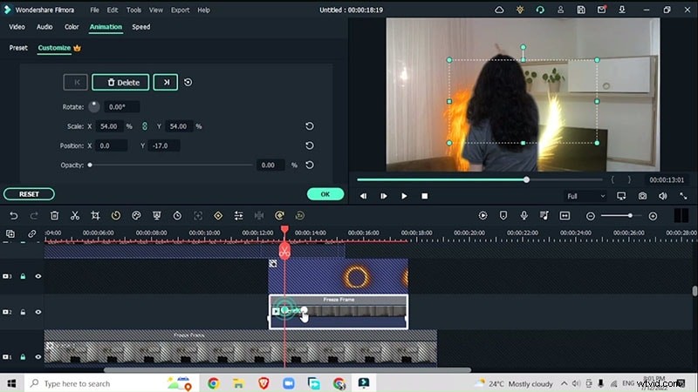Click the Split scissors icon in timeline toolbar
698x392 pixels.
tap(75, 215)
